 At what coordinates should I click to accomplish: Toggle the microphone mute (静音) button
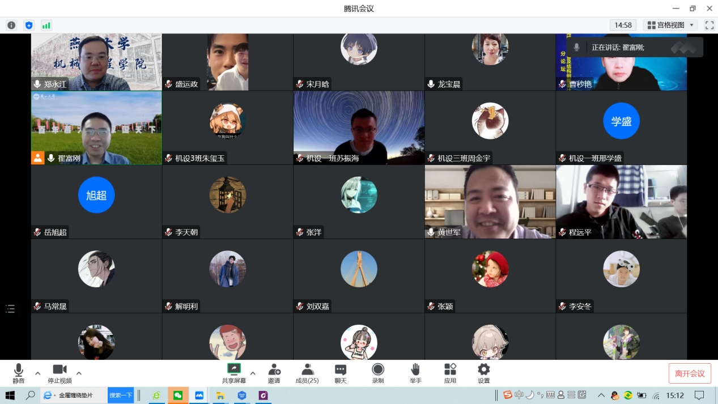coord(19,373)
